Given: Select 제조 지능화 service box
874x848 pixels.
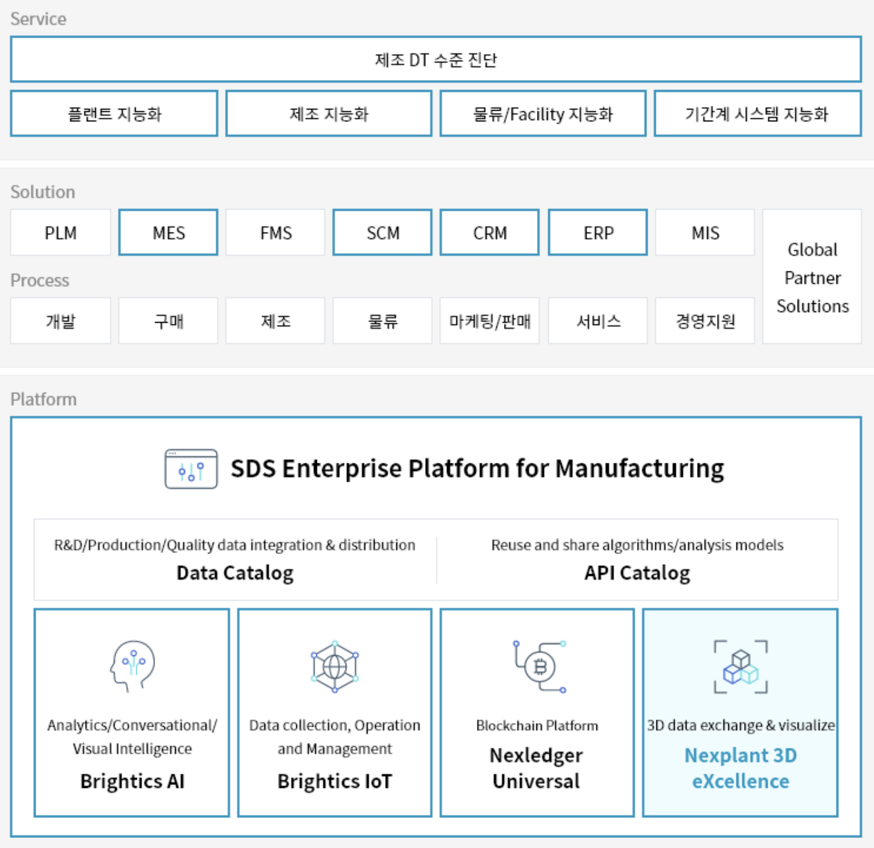Looking at the screenshot, I should (x=329, y=114).
